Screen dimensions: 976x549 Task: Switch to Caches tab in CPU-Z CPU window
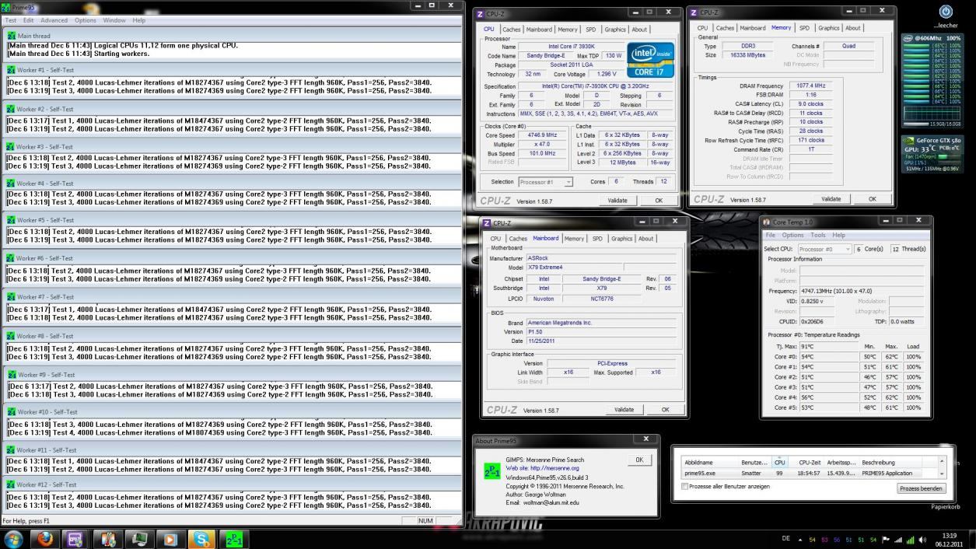511,30
